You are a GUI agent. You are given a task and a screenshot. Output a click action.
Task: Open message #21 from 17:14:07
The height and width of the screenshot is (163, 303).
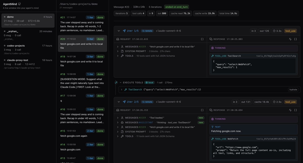click(83, 24)
